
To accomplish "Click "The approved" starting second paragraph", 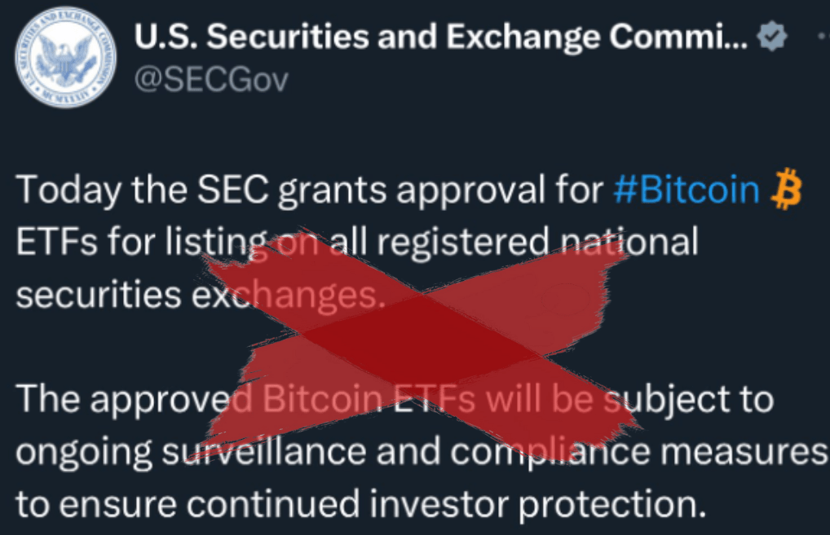I will coord(122,399).
